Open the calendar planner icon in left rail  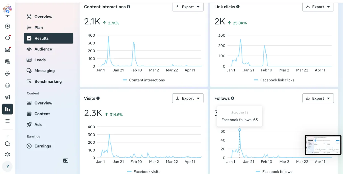[x=8, y=85]
